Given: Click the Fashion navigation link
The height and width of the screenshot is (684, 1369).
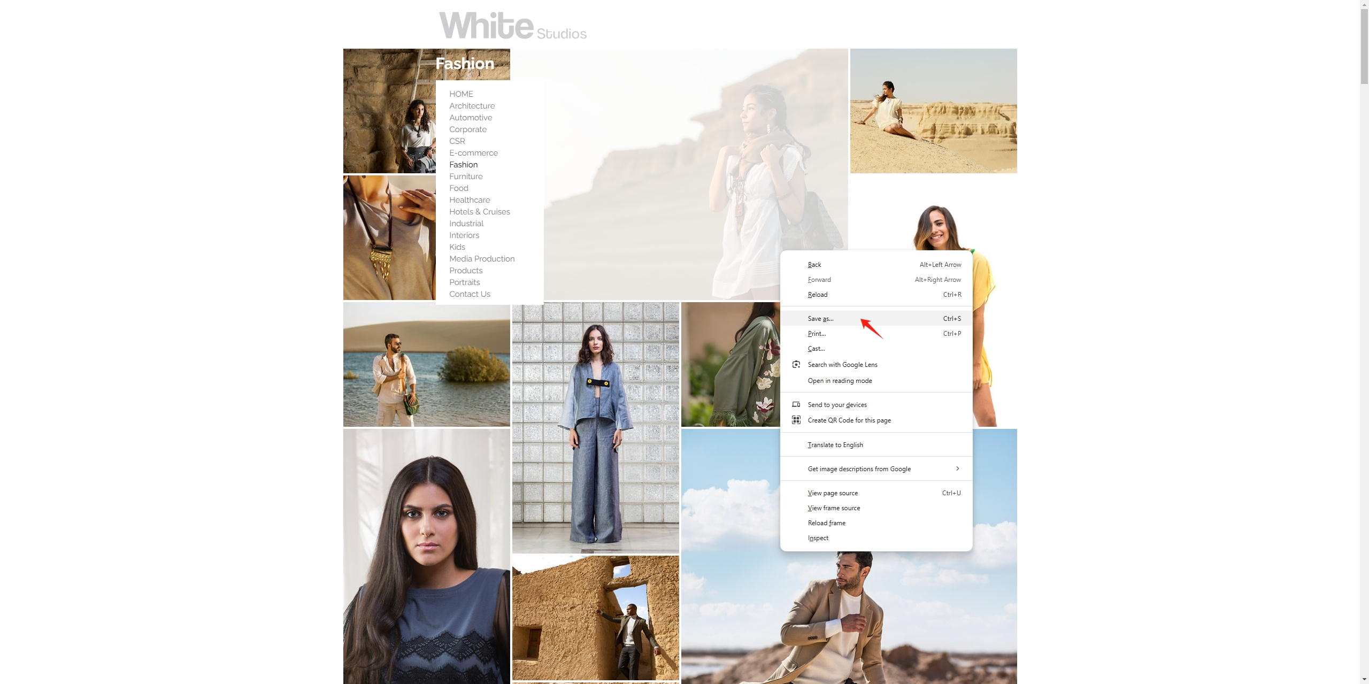Looking at the screenshot, I should (x=463, y=164).
